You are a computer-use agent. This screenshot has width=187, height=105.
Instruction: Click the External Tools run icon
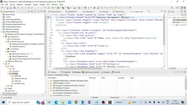[x=68, y=8]
